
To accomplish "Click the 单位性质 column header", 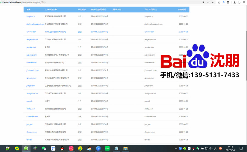I will pyautogui.click(x=82, y=10).
